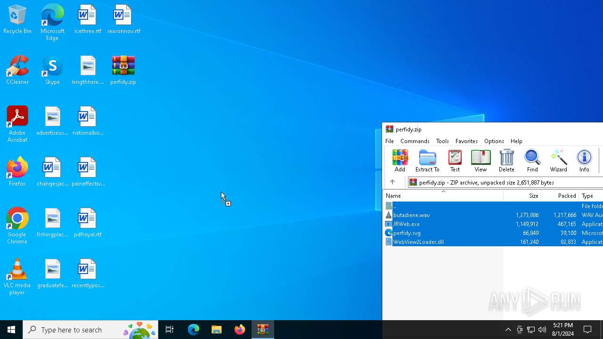Select the Firefox desktop shortcut
Viewport: 603px width, 339px height.
(x=17, y=172)
